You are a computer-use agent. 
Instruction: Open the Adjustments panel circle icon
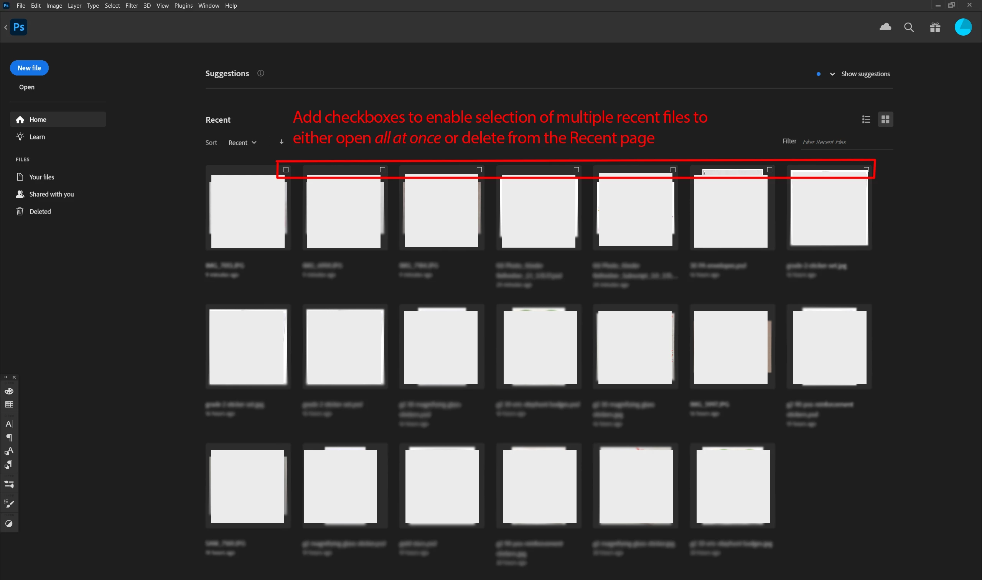(9, 524)
